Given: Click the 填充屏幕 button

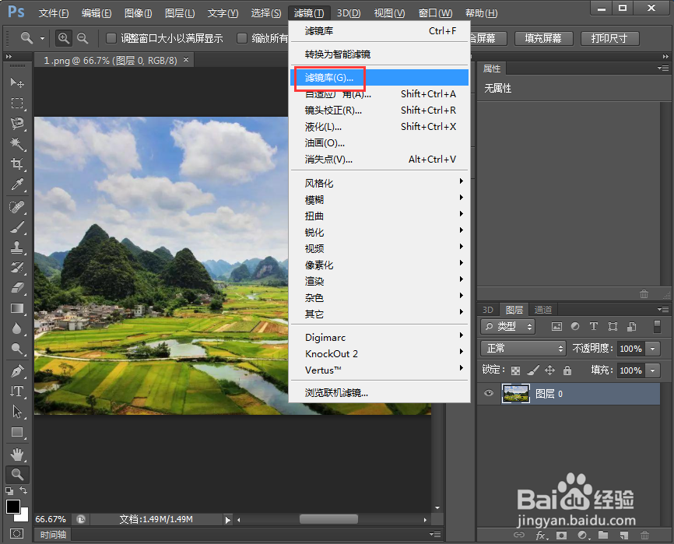Looking at the screenshot, I should pyautogui.click(x=543, y=38).
